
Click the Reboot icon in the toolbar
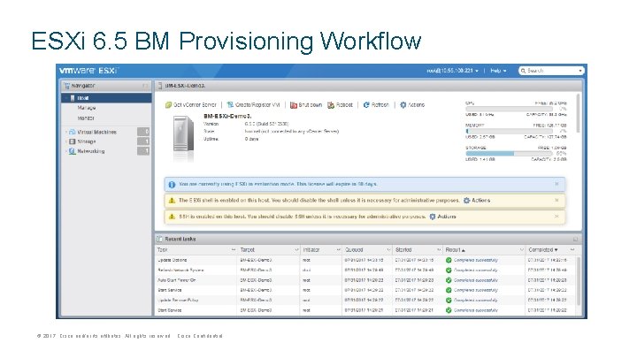tap(331, 104)
